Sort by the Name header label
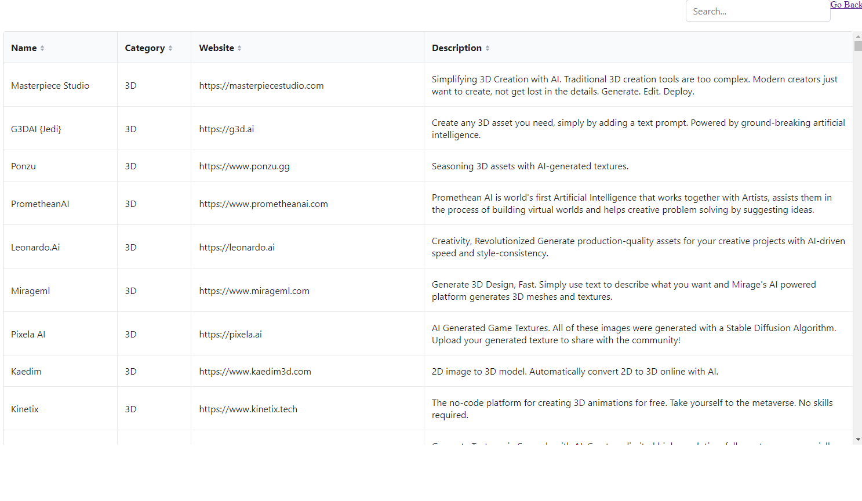This screenshot has height=501, width=862. [x=24, y=48]
